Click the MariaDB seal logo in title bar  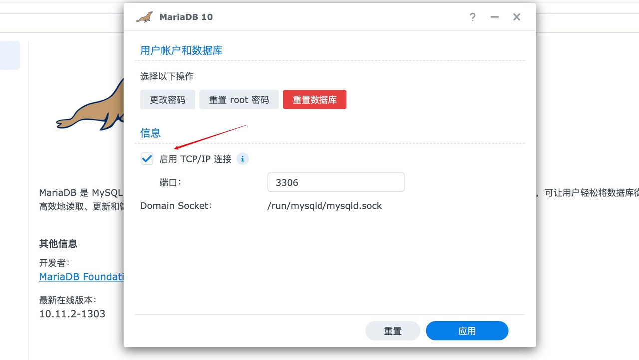tap(144, 17)
